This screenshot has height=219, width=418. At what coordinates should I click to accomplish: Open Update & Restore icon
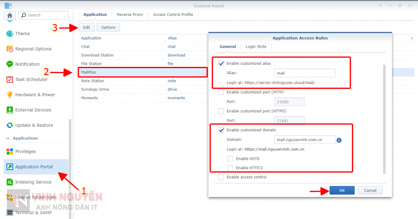10,125
